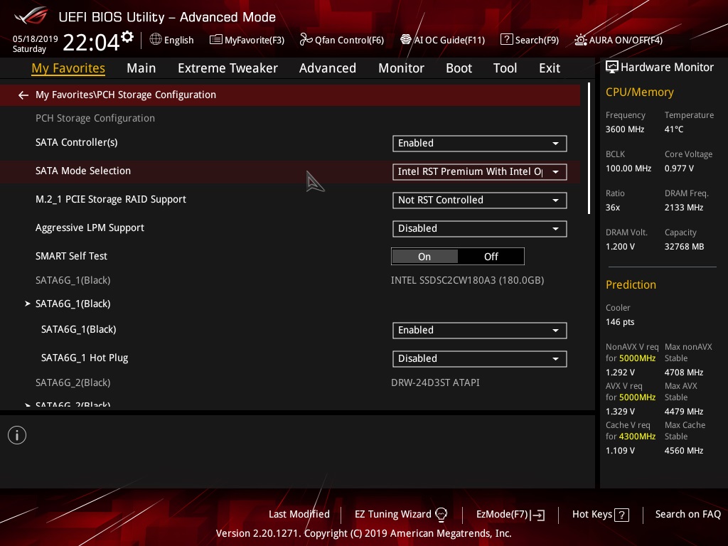728x546 pixels.
Task: Click the settings list scrollbar
Action: pyautogui.click(x=589, y=149)
